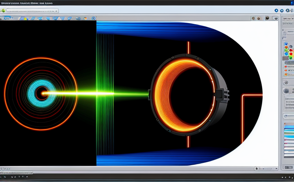This screenshot has width=294, height=182.
Task: Select the round blue icon ending the left toolbar
Action: coord(93,18)
